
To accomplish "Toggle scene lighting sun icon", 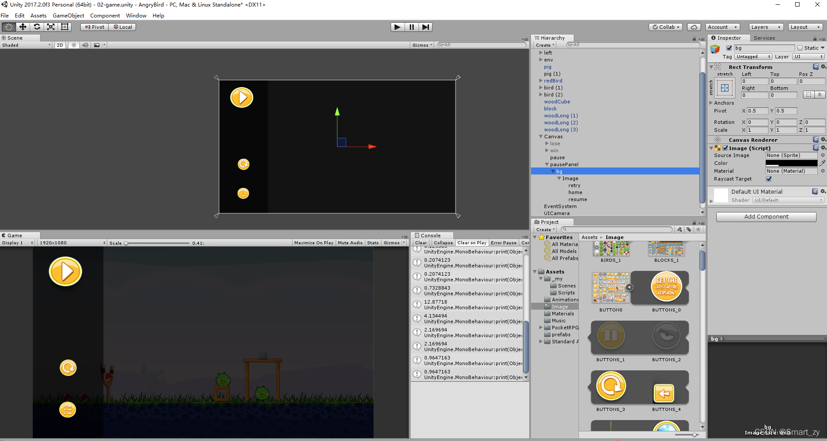I will click(x=74, y=45).
